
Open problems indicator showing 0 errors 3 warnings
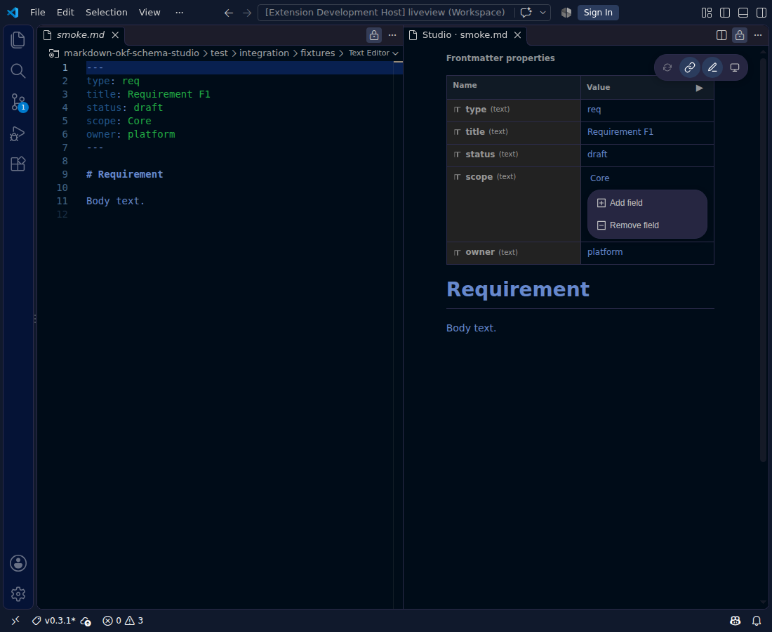[x=123, y=620]
